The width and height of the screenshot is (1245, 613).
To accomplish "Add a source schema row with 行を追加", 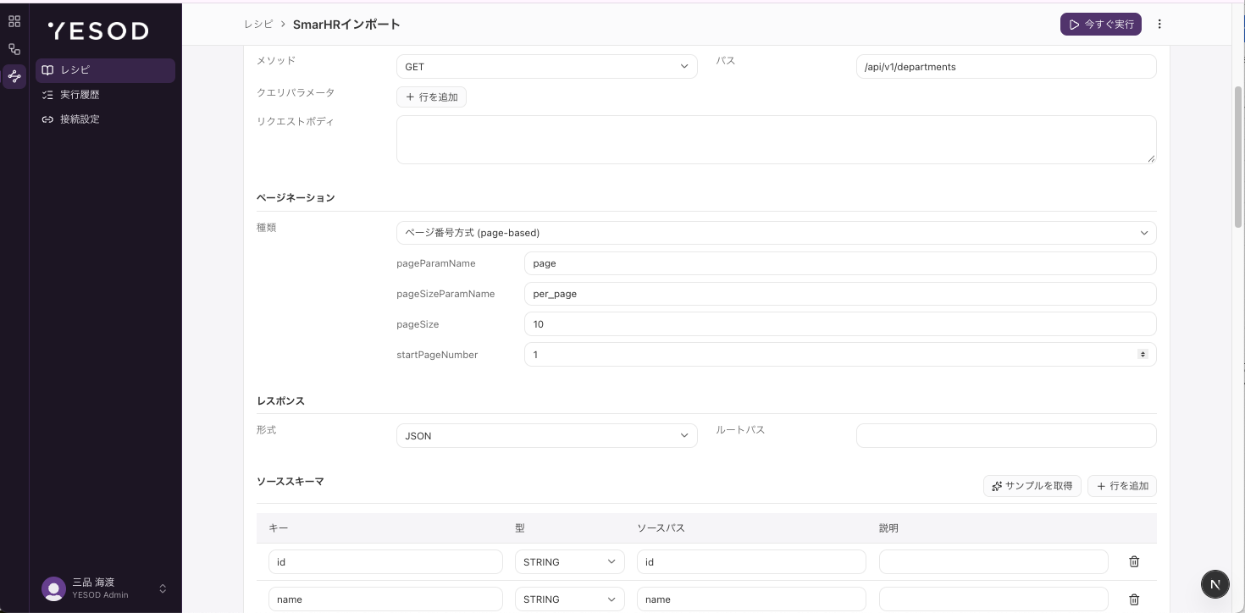I will point(1121,486).
